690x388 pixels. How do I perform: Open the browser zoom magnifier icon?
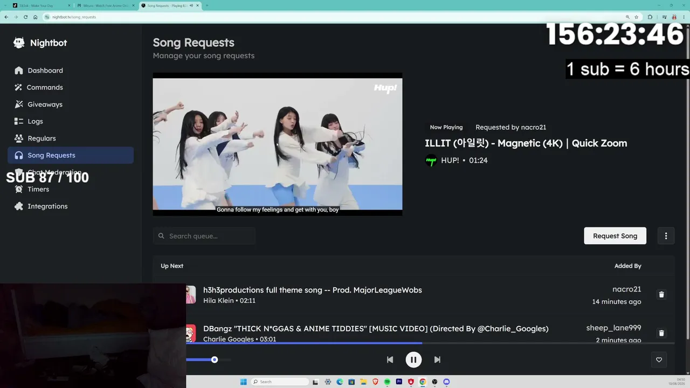(627, 17)
